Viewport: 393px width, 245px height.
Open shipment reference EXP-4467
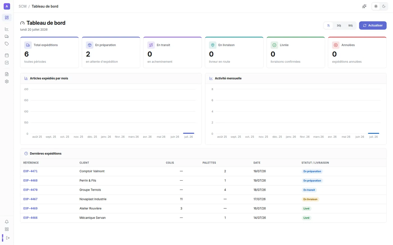tap(30, 199)
